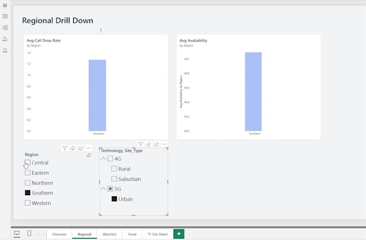The width and height of the screenshot is (366, 240).
Task: Uncheck the Southern region checkbox
Action: pos(27,193)
